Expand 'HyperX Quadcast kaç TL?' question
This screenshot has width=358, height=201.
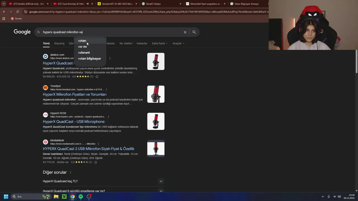(x=103, y=181)
